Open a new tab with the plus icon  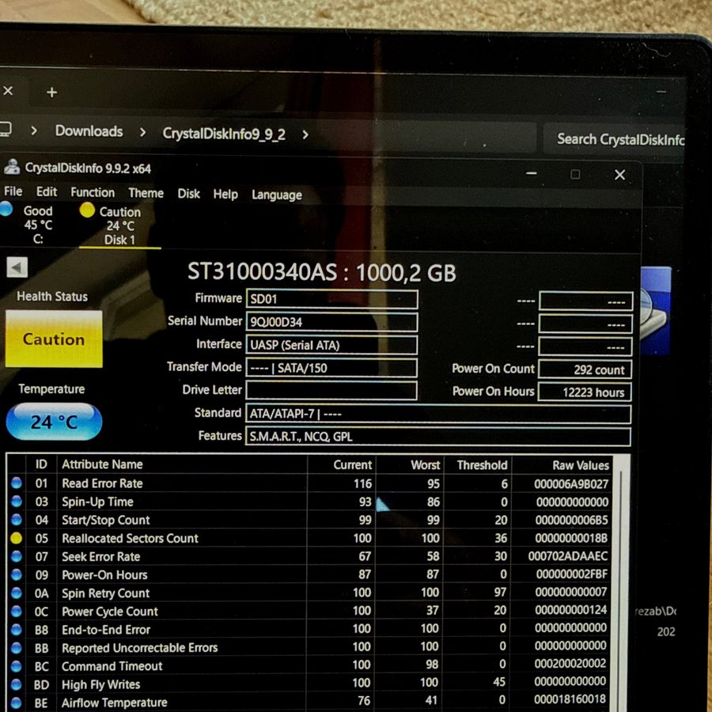51,93
